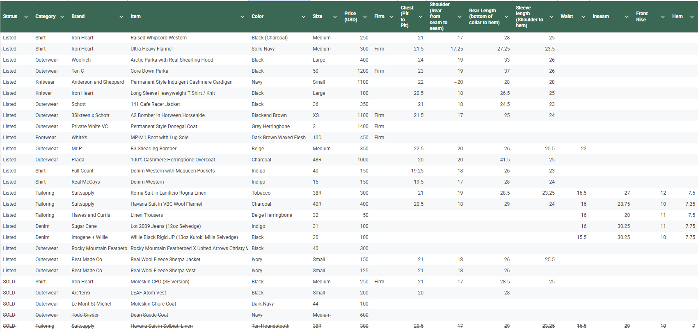Open the Brand column filter dropdown
Viewport: 698px width, 331px height.
tap(121, 17)
